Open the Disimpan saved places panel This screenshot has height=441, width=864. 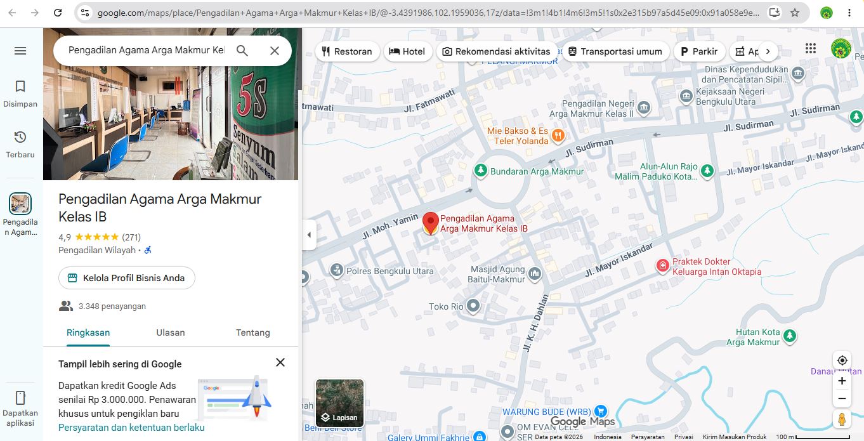coord(20,94)
